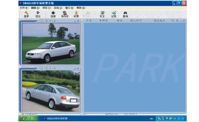Click the 开始 Start button
The width and height of the screenshot is (199, 122).
[29, 118]
